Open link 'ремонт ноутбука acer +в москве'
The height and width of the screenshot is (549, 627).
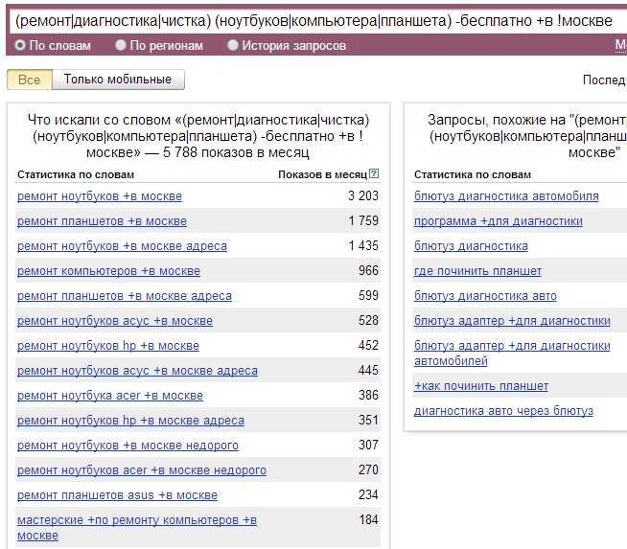110,396
